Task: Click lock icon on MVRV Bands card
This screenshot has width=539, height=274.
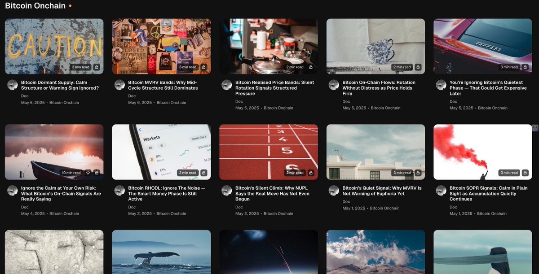Action: tap(203, 67)
